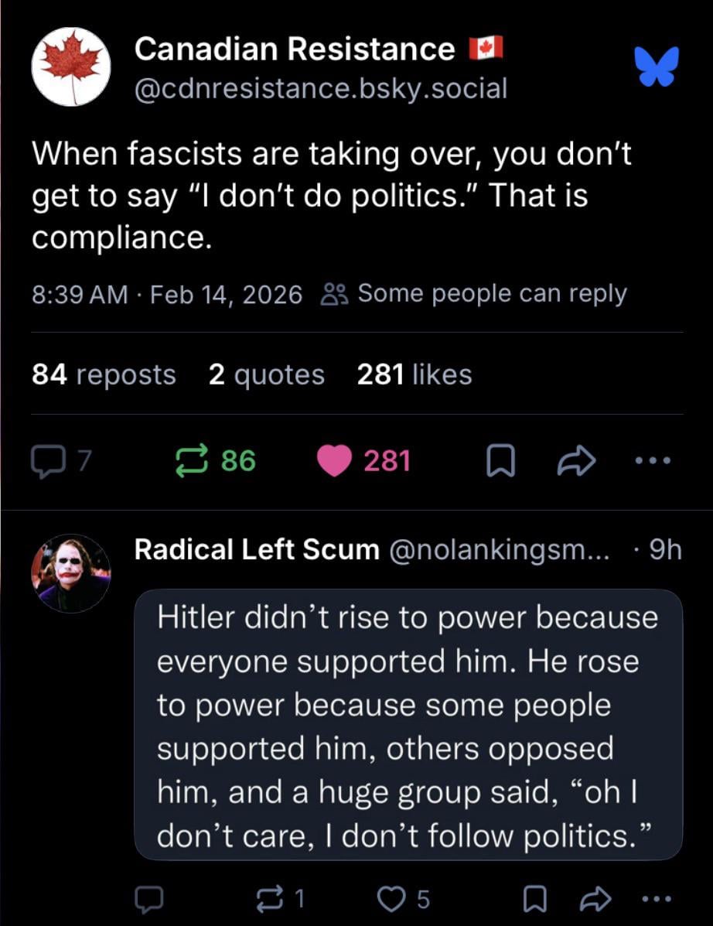Open more options on main post
This screenshot has width=713, height=926.
pyautogui.click(x=653, y=461)
